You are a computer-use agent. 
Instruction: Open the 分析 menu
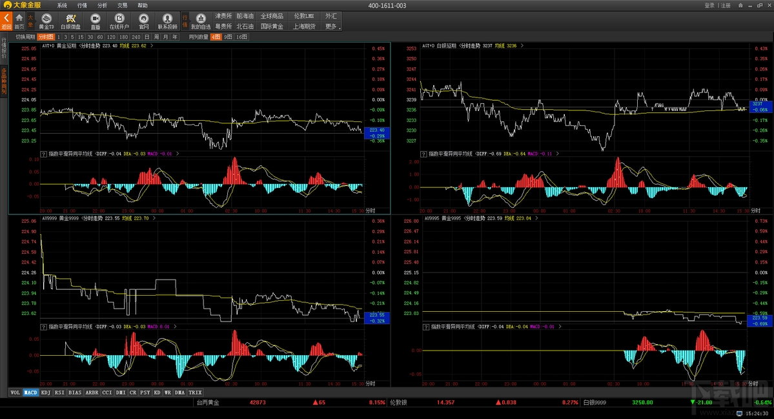coord(102,5)
